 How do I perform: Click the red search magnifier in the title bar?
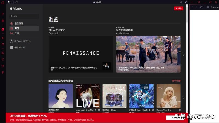(x=199, y=2)
